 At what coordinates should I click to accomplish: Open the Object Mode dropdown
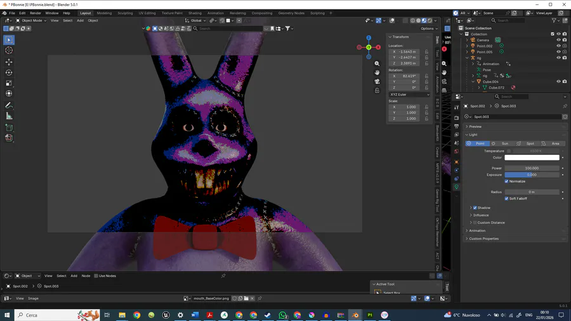[30, 20]
